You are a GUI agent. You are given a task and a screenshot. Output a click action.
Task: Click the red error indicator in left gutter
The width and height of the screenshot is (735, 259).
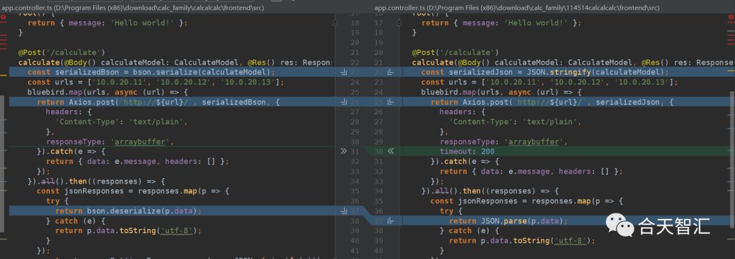(x=4, y=16)
